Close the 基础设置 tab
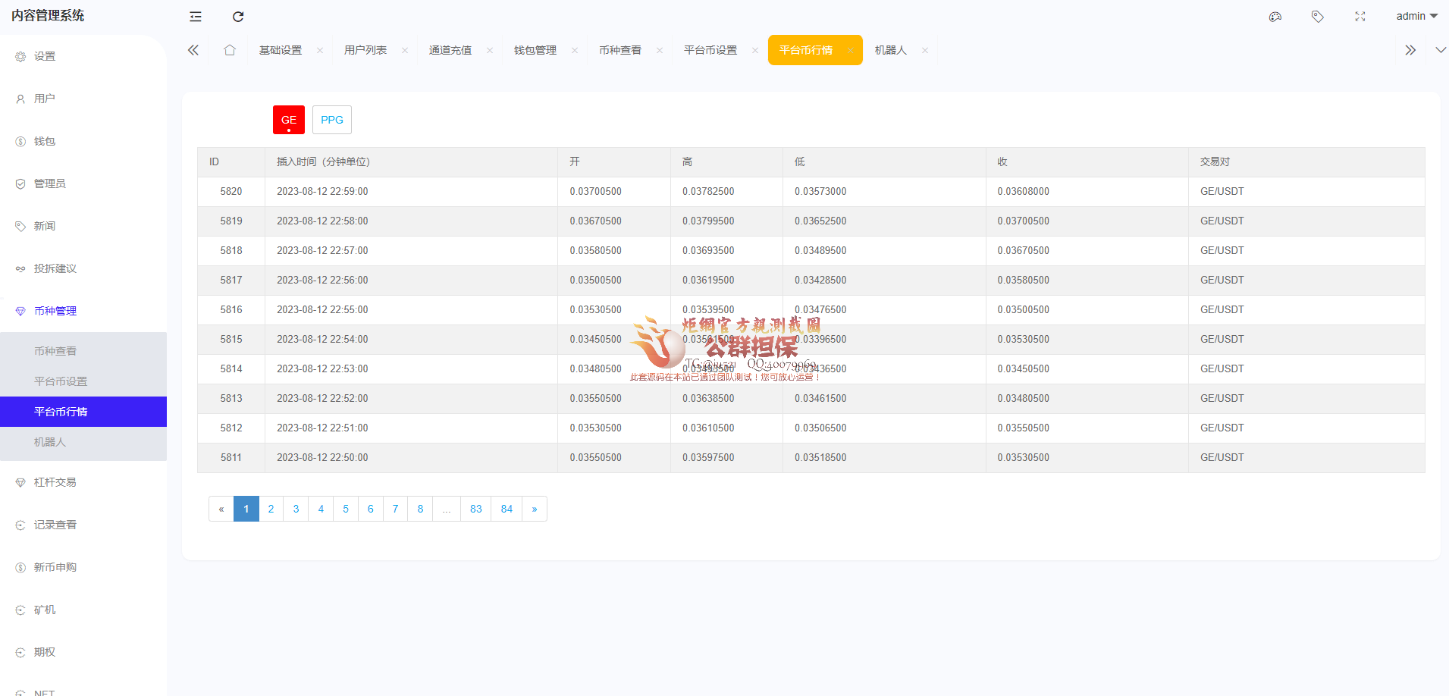The height and width of the screenshot is (696, 1449). pos(320,51)
